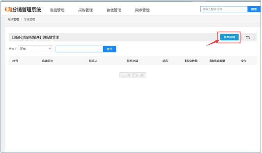Open the 采购管理 menu

[x=86, y=10]
